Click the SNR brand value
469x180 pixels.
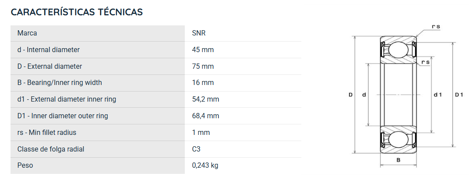[199, 33]
